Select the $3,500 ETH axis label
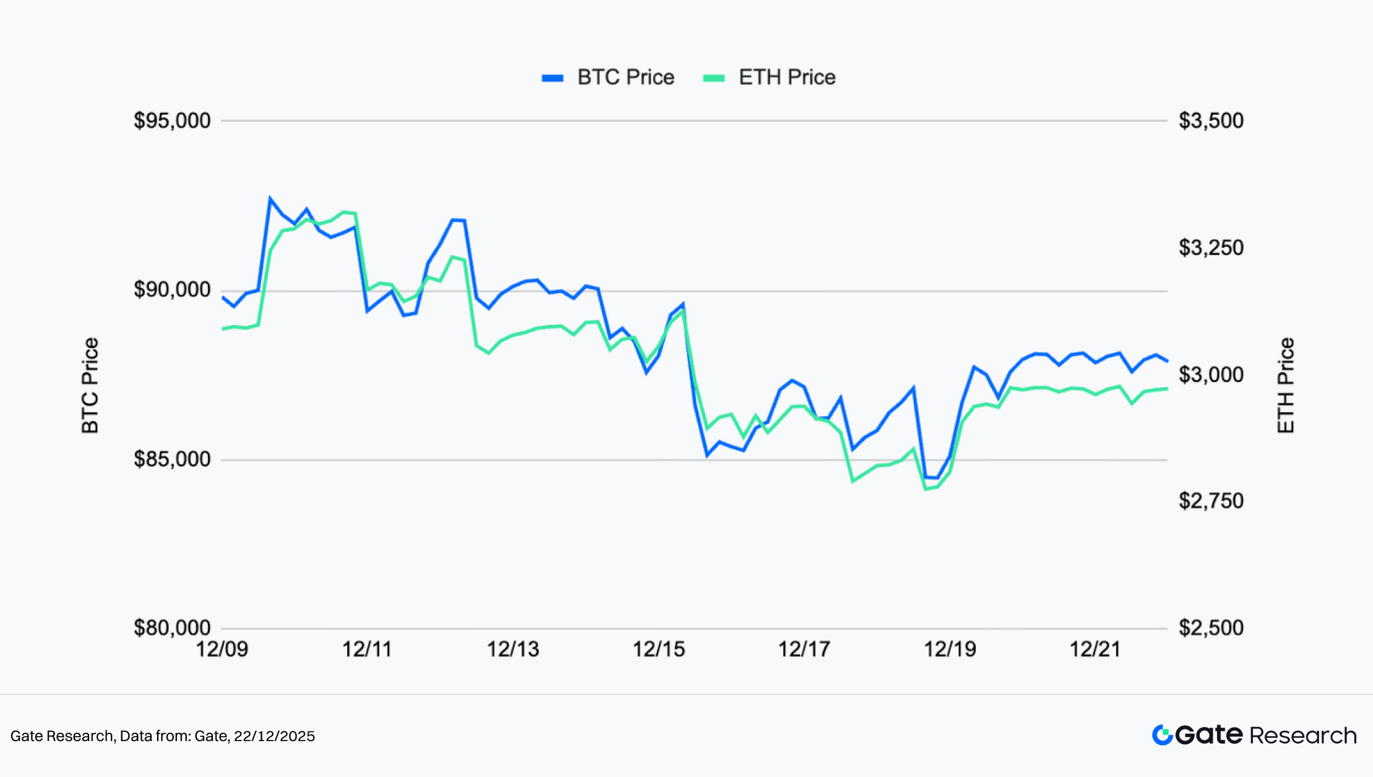 (x=1211, y=121)
